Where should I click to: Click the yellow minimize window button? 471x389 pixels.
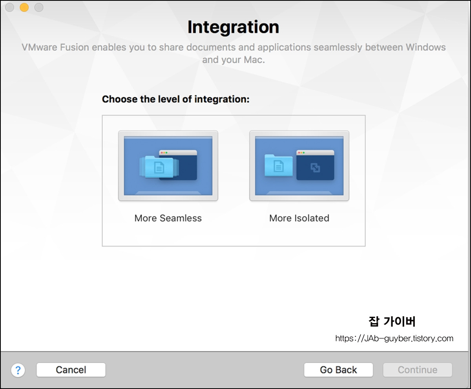point(24,7)
